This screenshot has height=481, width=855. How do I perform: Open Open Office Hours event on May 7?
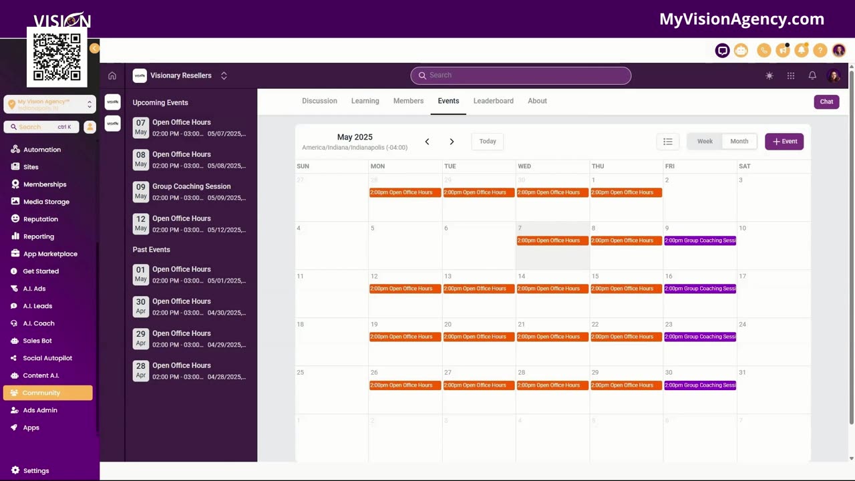click(x=552, y=240)
